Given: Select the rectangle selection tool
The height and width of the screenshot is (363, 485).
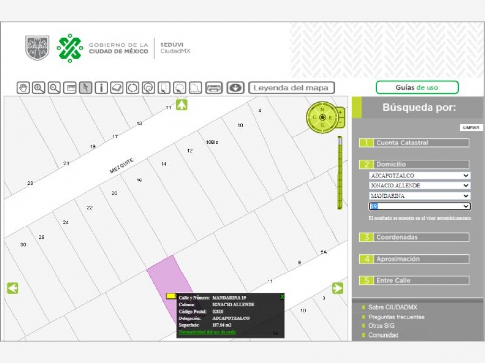Looking at the screenshot, I should tap(164, 88).
